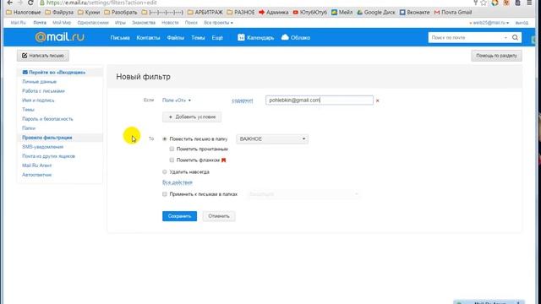Open Письма in the header
This screenshot has width=541, height=304.
click(x=120, y=37)
